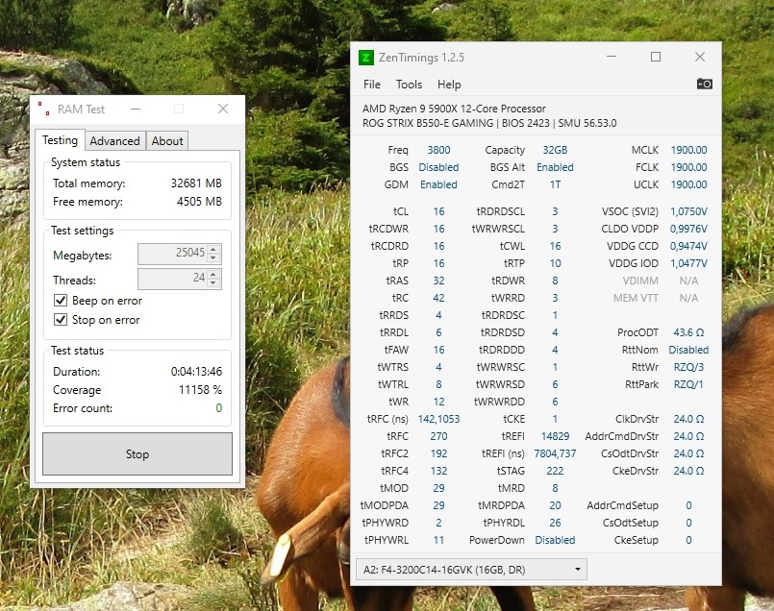This screenshot has height=611, width=774.
Task: Click the Freq value 3800
Action: [x=438, y=150]
